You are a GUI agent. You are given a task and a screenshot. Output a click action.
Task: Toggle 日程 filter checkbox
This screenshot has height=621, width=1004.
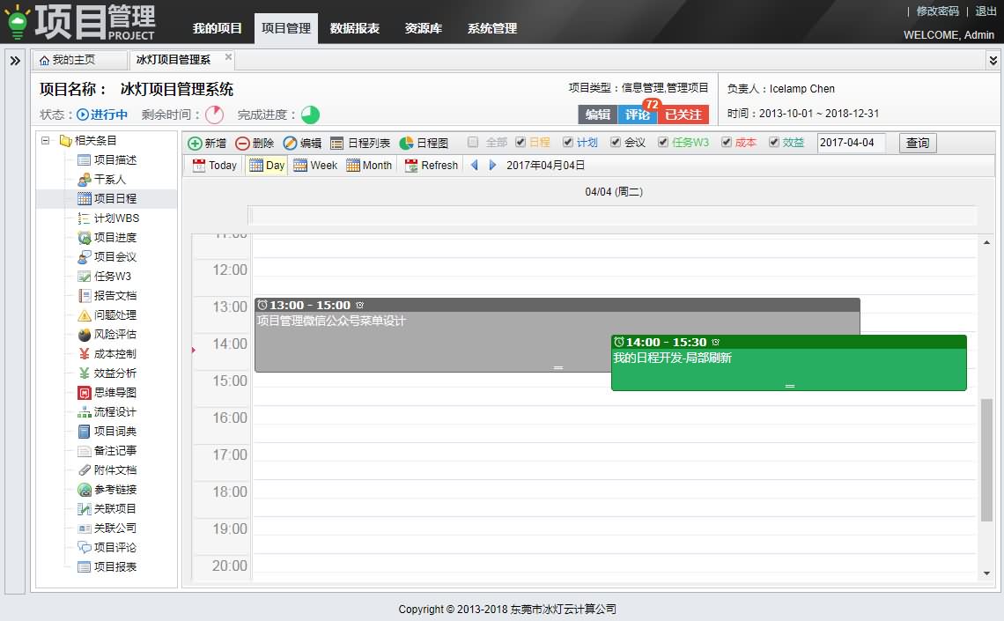click(x=520, y=142)
